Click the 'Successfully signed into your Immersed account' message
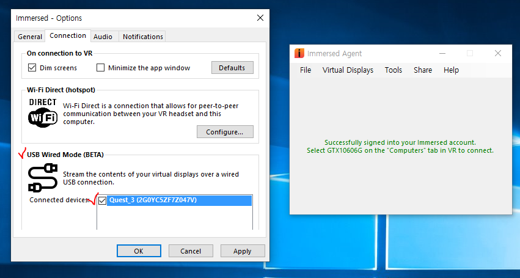 point(400,142)
